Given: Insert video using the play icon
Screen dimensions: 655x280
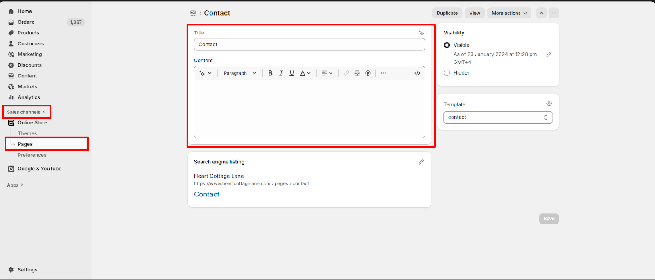Looking at the screenshot, I should [x=368, y=73].
